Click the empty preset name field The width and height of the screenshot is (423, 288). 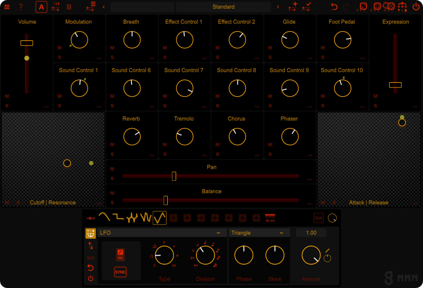pyautogui.click(x=142, y=7)
